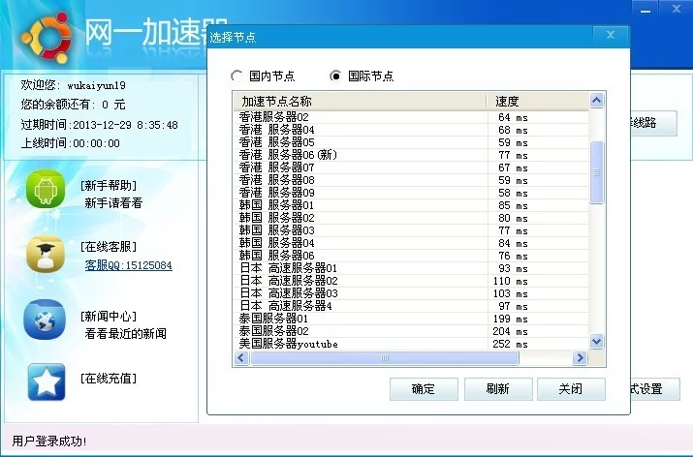
Task: Select the 韩国 服务器06 row
Action: [411, 256]
